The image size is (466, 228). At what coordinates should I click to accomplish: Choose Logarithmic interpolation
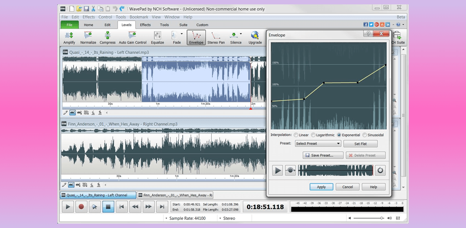click(x=313, y=135)
